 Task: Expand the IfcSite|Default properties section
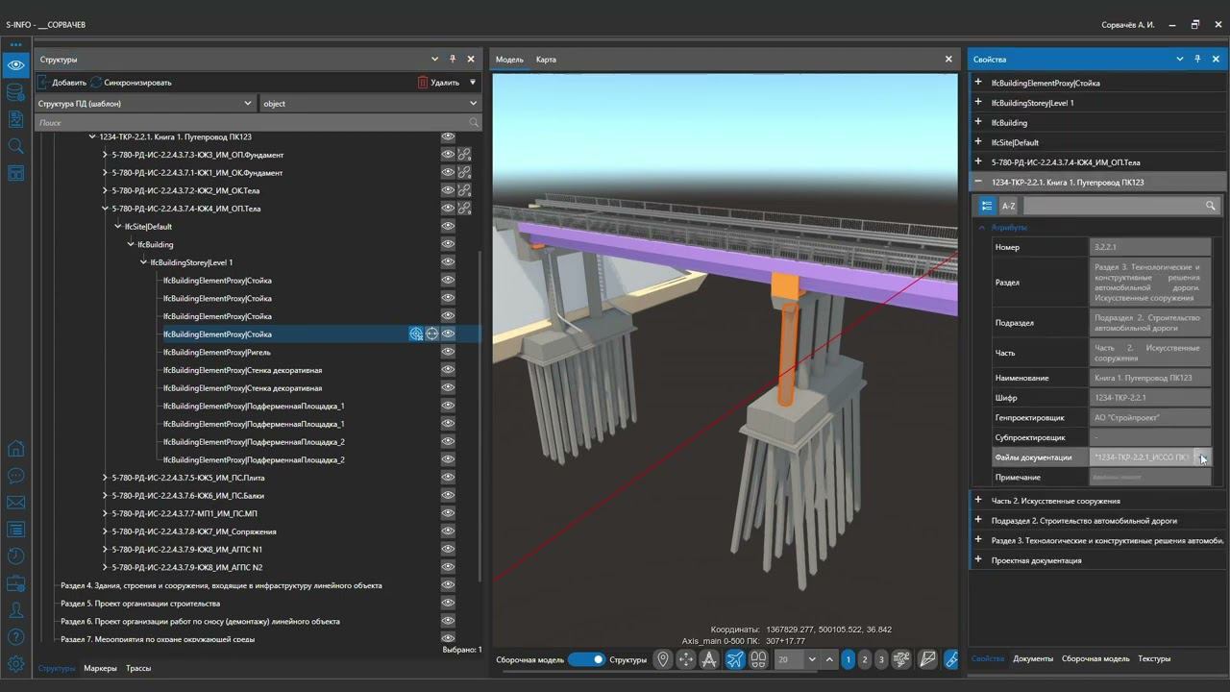pos(978,142)
